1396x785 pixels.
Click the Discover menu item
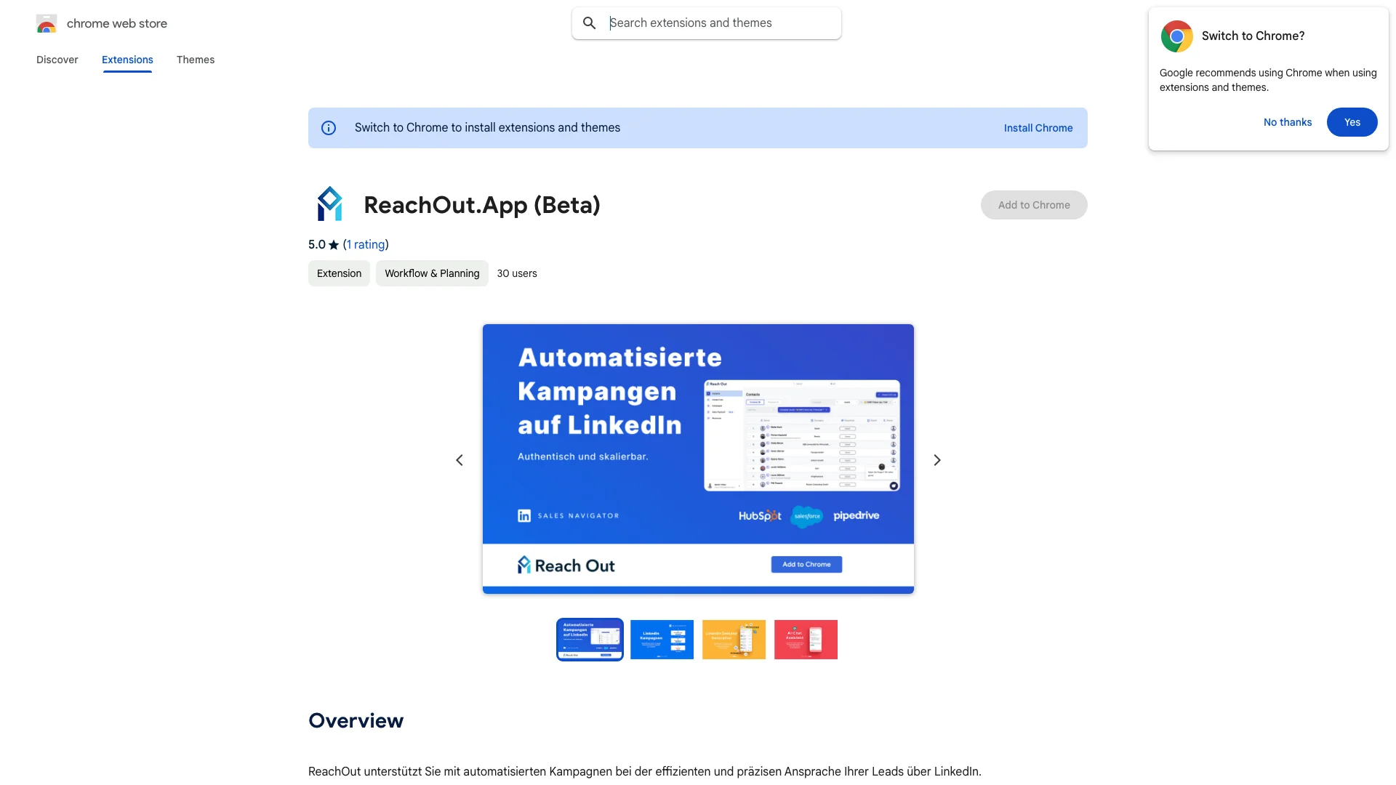click(x=57, y=60)
